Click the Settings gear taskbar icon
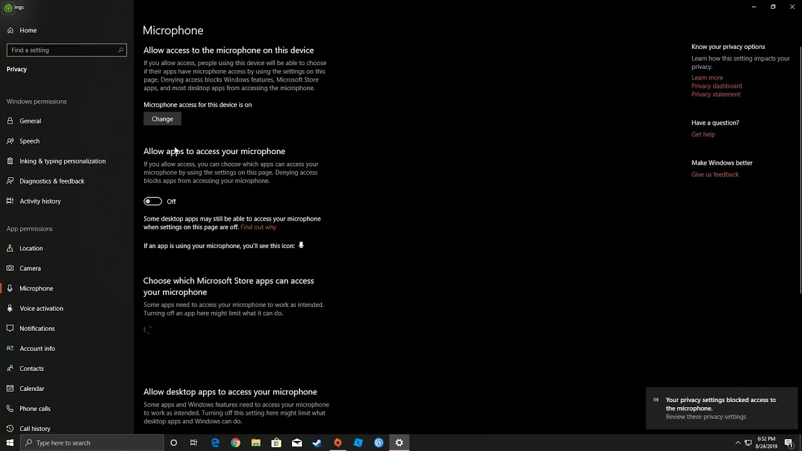The height and width of the screenshot is (451, 802). tap(399, 443)
